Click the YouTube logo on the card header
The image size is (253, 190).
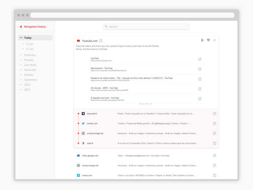[78, 41]
